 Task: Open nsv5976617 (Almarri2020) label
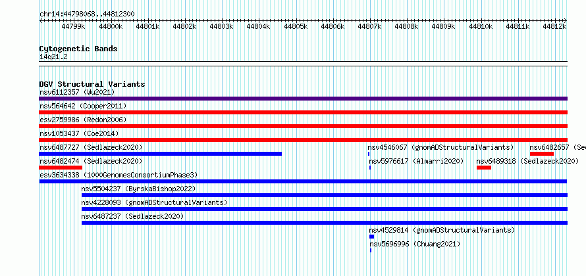coord(416,161)
